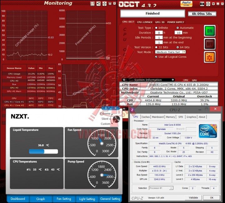Click the Duration minutes field
Viewport: 225px width, 203px height.
click(x=178, y=33)
